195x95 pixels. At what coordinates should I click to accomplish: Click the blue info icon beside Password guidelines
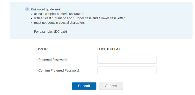(x=27, y=9)
